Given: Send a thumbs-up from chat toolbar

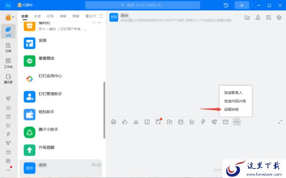Looking at the screenshot, I should (125, 122).
